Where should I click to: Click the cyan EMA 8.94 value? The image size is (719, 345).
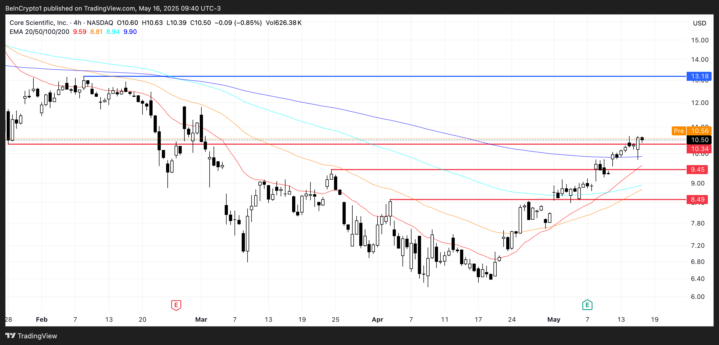coord(113,32)
